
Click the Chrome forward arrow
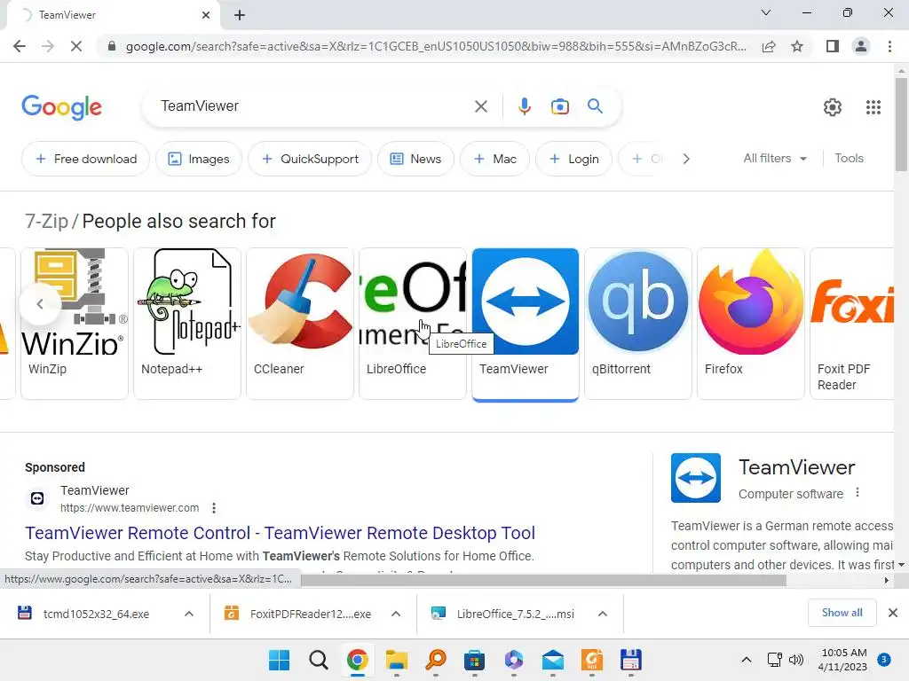point(48,46)
